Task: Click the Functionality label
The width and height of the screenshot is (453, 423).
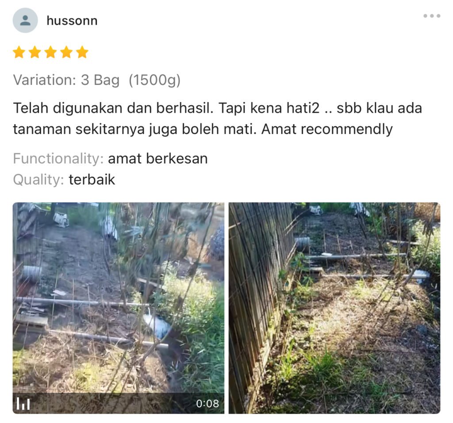Action: click(58, 159)
